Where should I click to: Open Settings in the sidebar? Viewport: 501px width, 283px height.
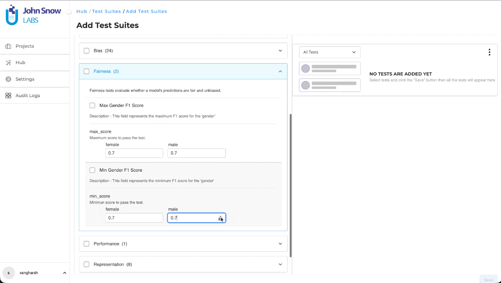[x=35, y=79]
